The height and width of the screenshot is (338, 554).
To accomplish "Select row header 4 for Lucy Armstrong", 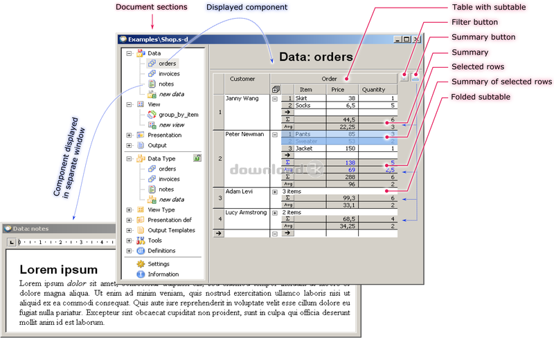I will tap(219, 219).
